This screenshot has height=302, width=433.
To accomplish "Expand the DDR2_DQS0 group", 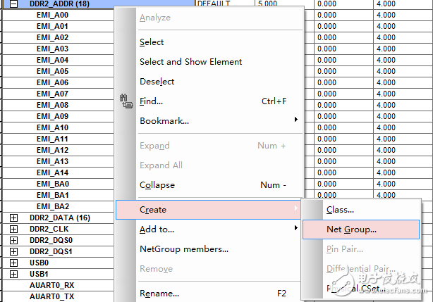I will click(x=13, y=240).
